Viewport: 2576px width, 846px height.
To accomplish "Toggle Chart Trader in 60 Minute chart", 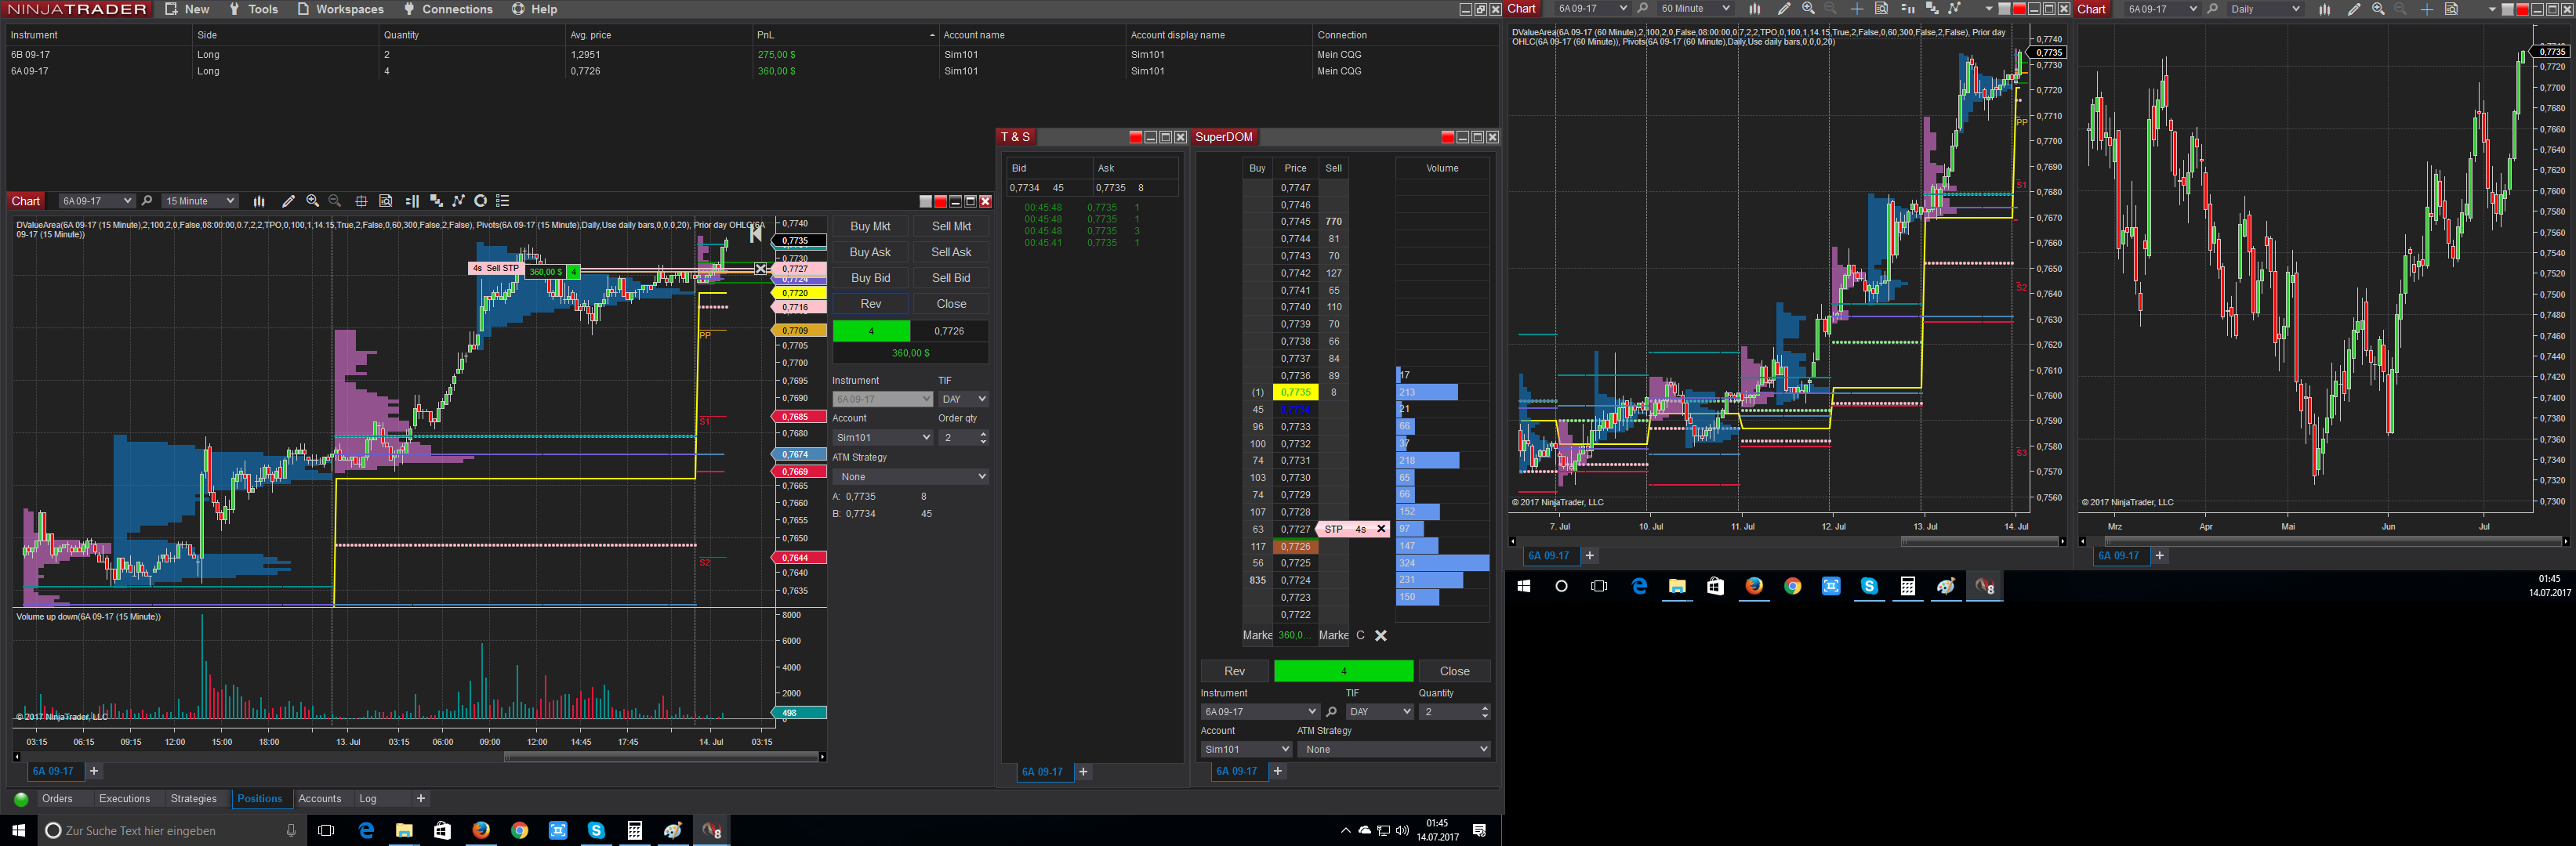I will point(1907,9).
